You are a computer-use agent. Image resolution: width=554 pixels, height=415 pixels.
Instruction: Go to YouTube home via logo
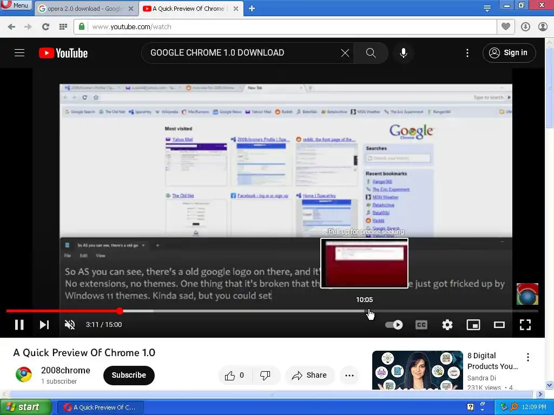tap(63, 53)
